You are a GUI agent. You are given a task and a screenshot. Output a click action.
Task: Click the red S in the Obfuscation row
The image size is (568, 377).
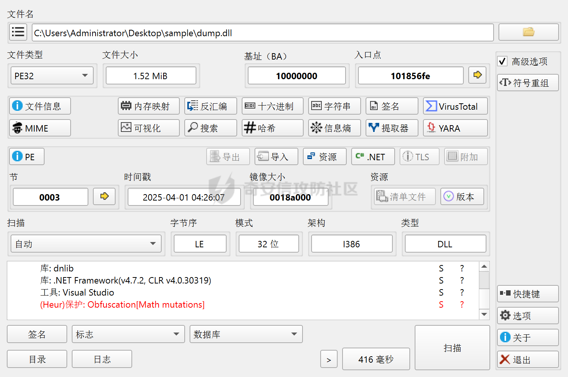tap(441, 304)
